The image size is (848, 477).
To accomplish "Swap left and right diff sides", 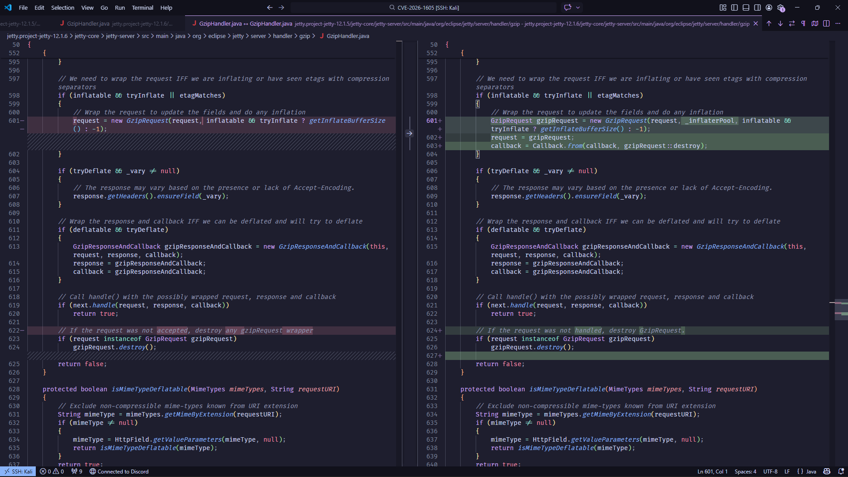I will 792,23.
